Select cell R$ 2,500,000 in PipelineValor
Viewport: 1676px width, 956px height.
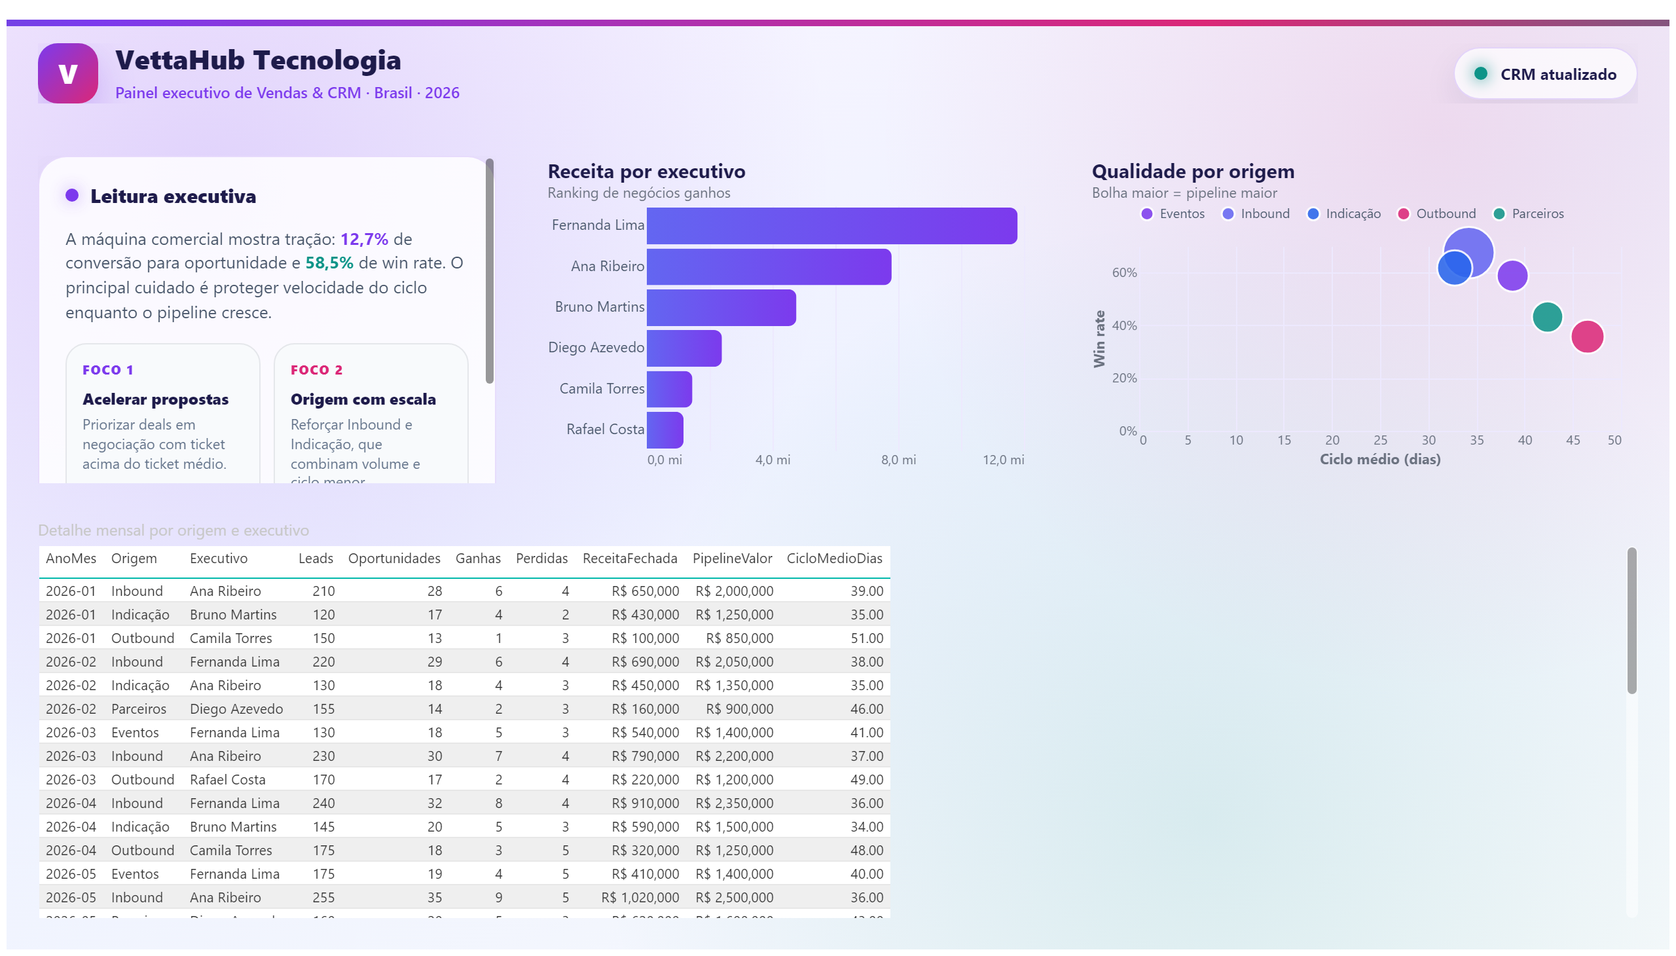735,898
